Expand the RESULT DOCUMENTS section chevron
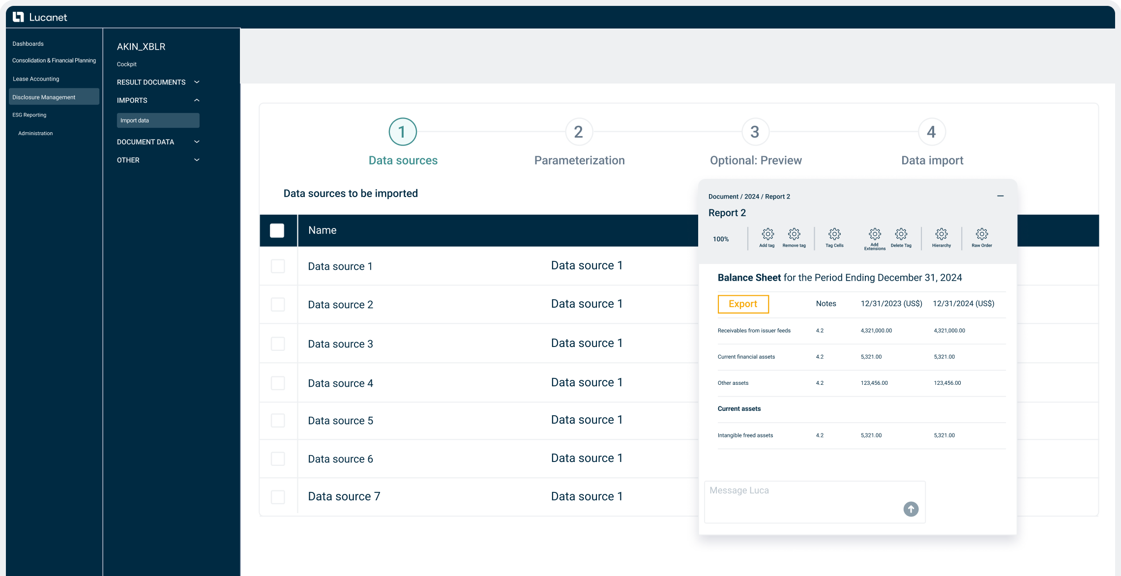The width and height of the screenshot is (1121, 576). (197, 82)
